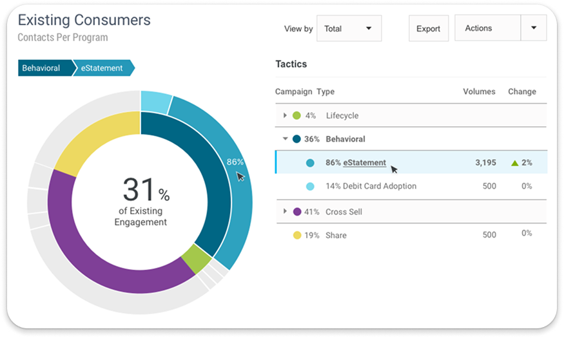Click the Actions button
Viewport: 564px width, 338px height.
pyautogui.click(x=487, y=28)
